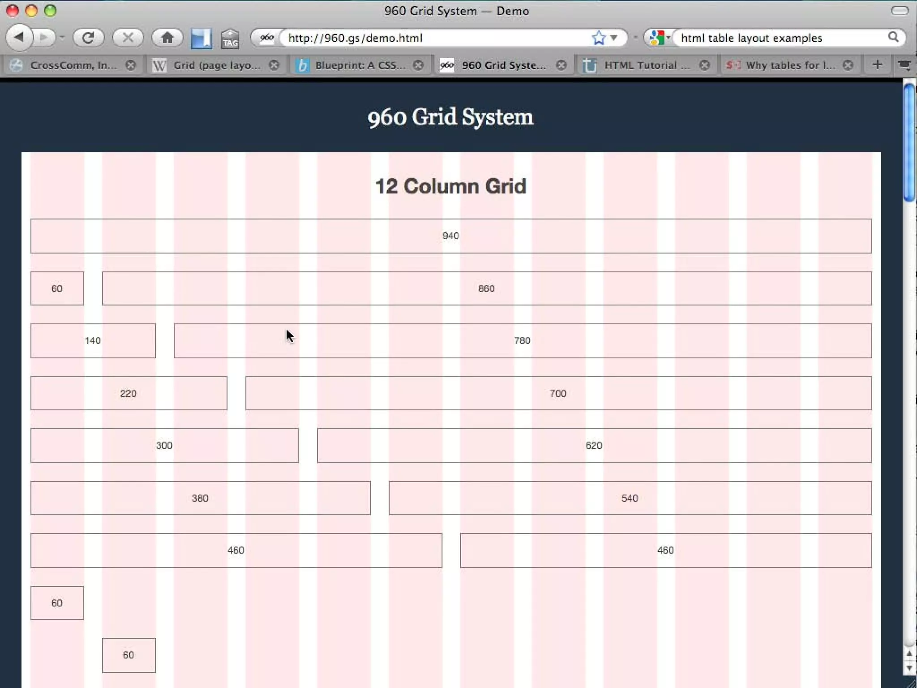Click the blue bookmark toolbar icon
This screenshot has height=688, width=917.
pyautogui.click(x=201, y=39)
